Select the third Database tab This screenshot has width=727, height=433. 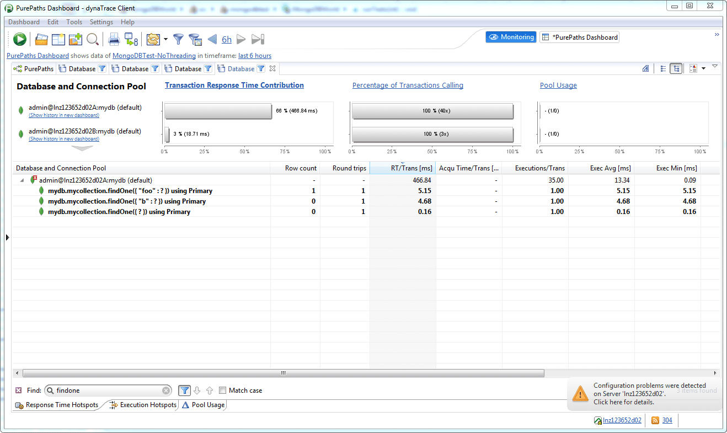point(188,69)
